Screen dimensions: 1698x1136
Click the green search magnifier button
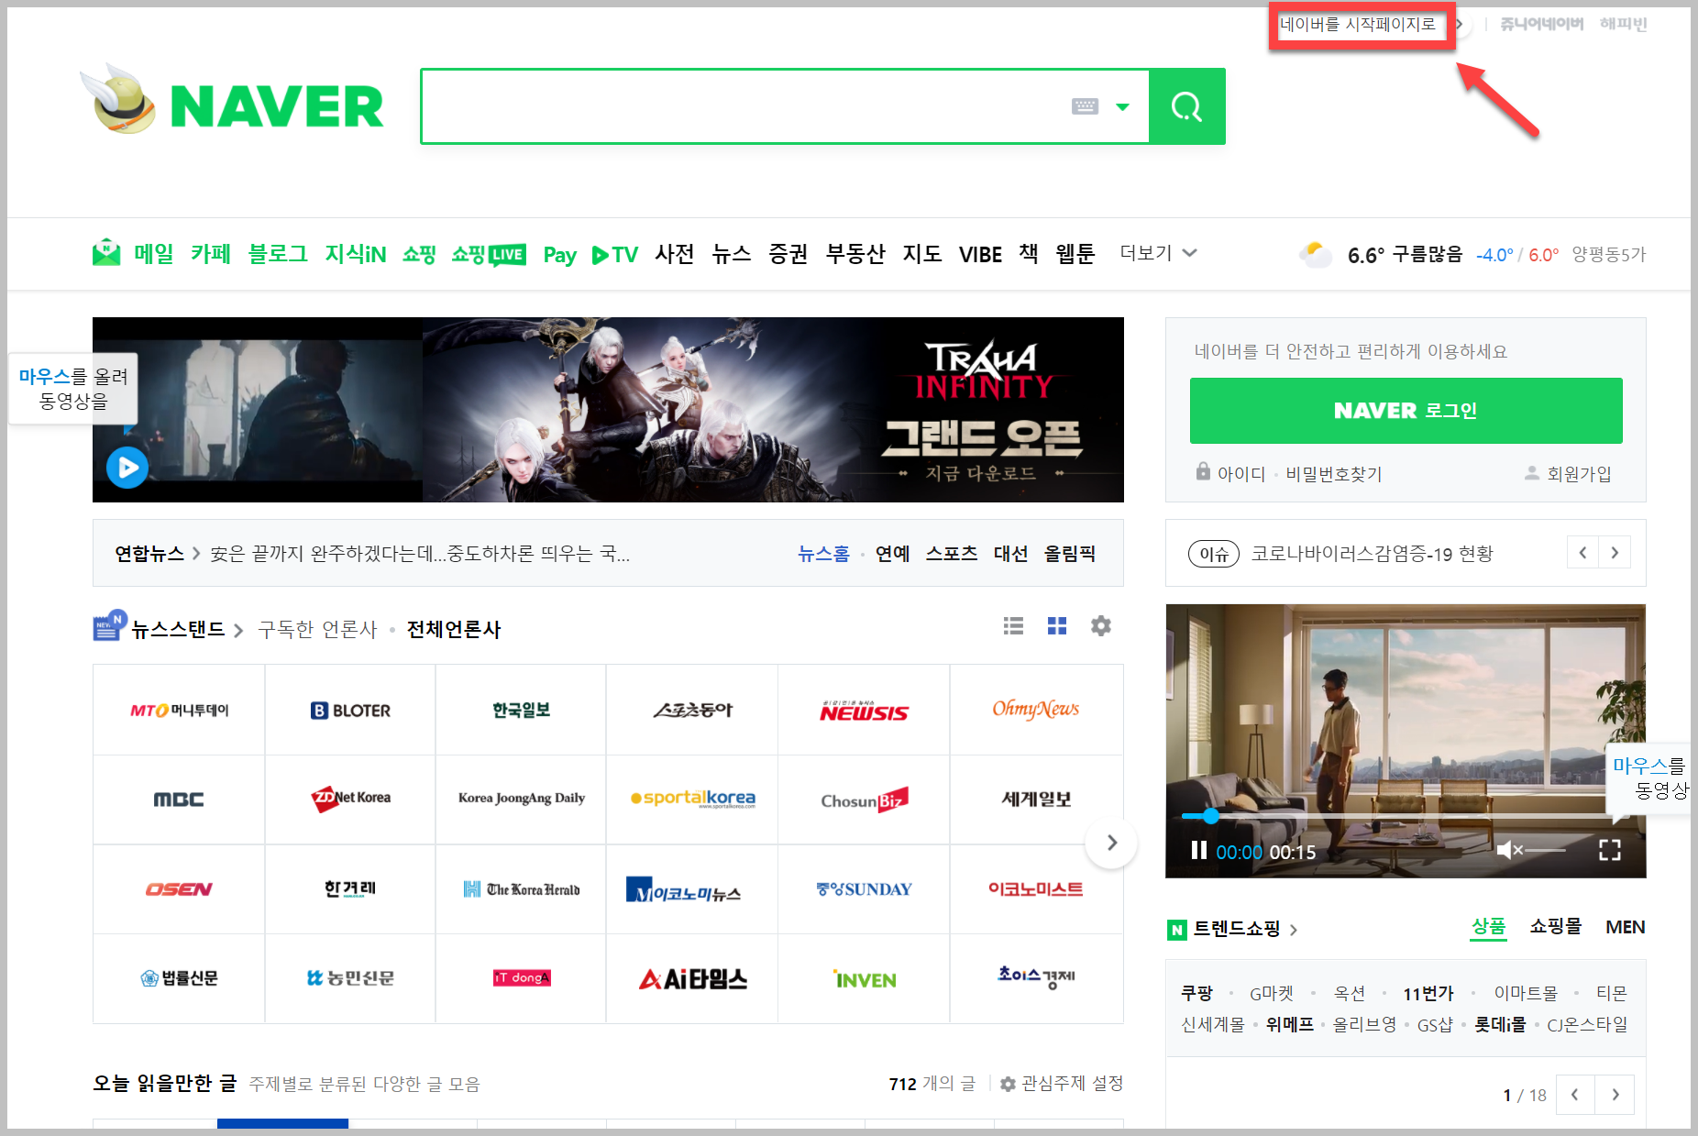click(x=1186, y=106)
